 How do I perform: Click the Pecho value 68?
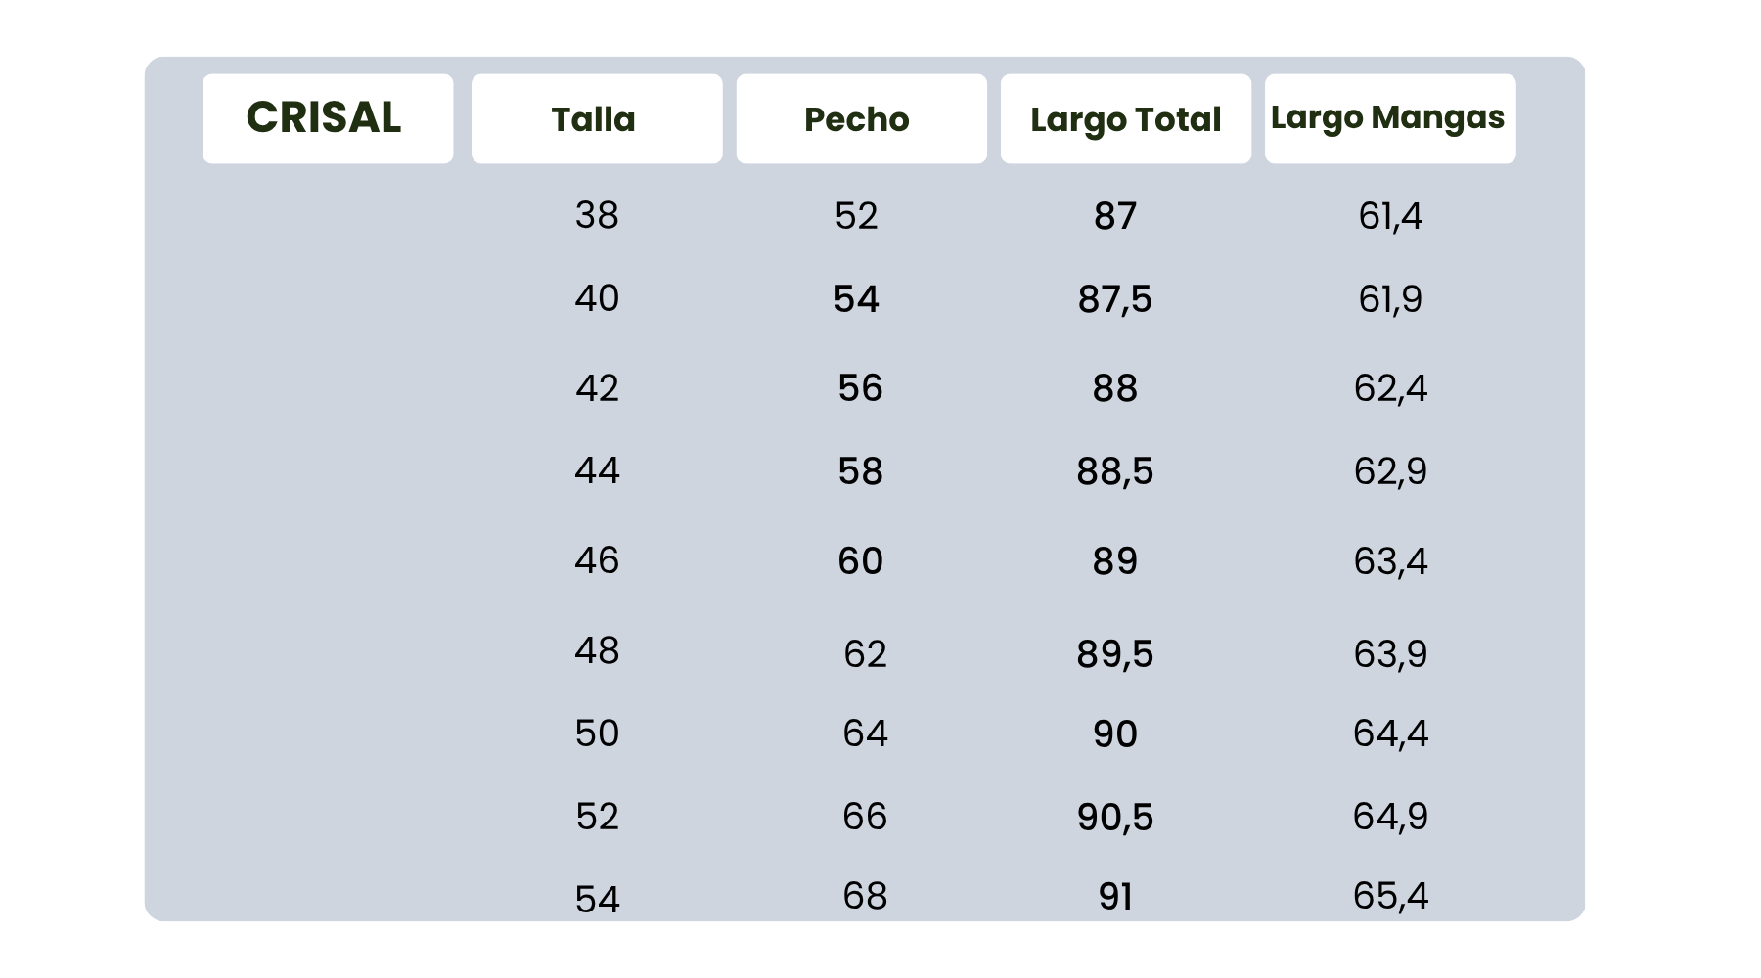865,896
